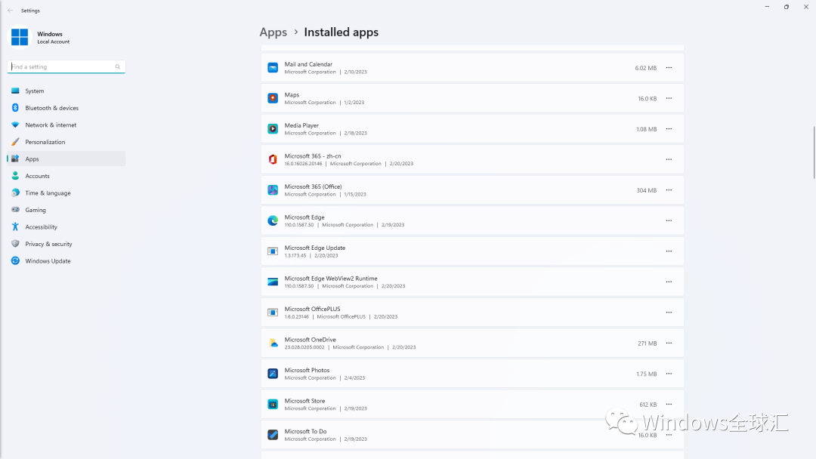This screenshot has width=816, height=459.
Task: Select the Apps category in sidebar
Action: tap(66, 159)
